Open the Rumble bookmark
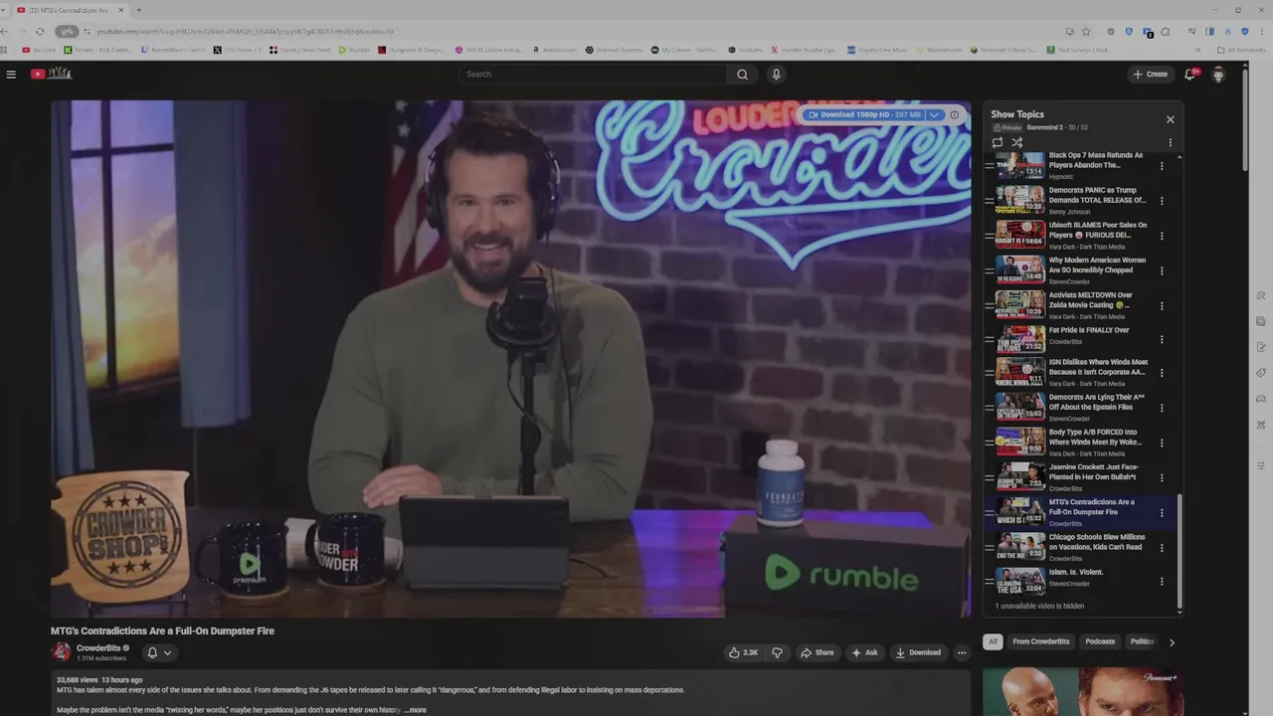Screen dimensions: 1273x716 point(354,50)
